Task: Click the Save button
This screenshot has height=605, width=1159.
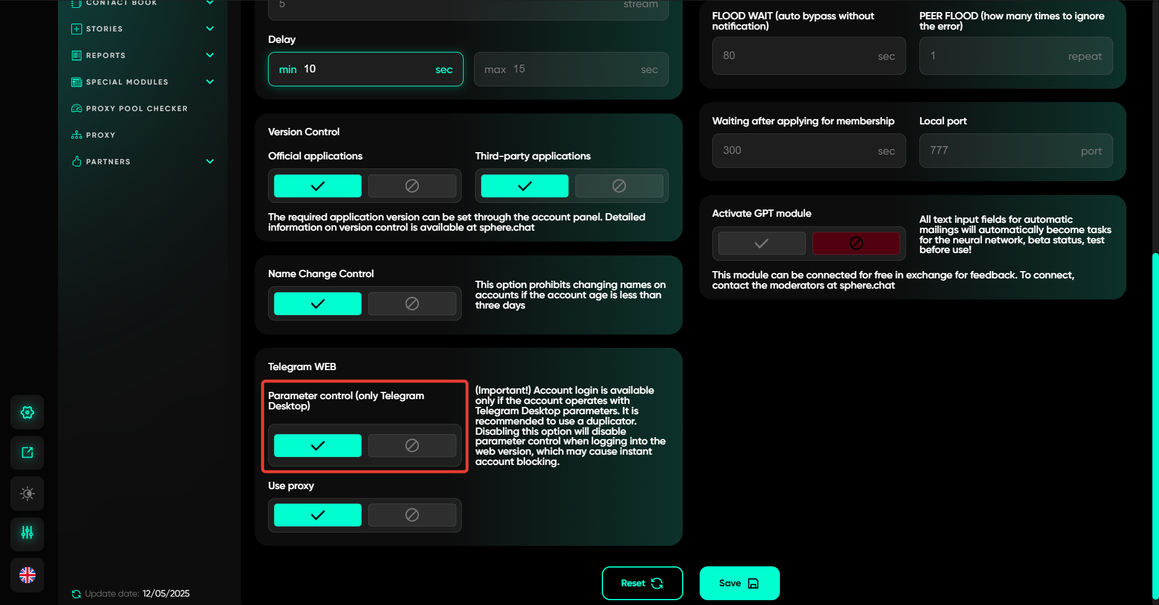Action: click(x=739, y=583)
